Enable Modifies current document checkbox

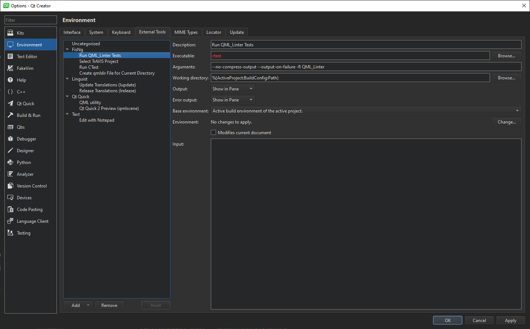click(213, 132)
